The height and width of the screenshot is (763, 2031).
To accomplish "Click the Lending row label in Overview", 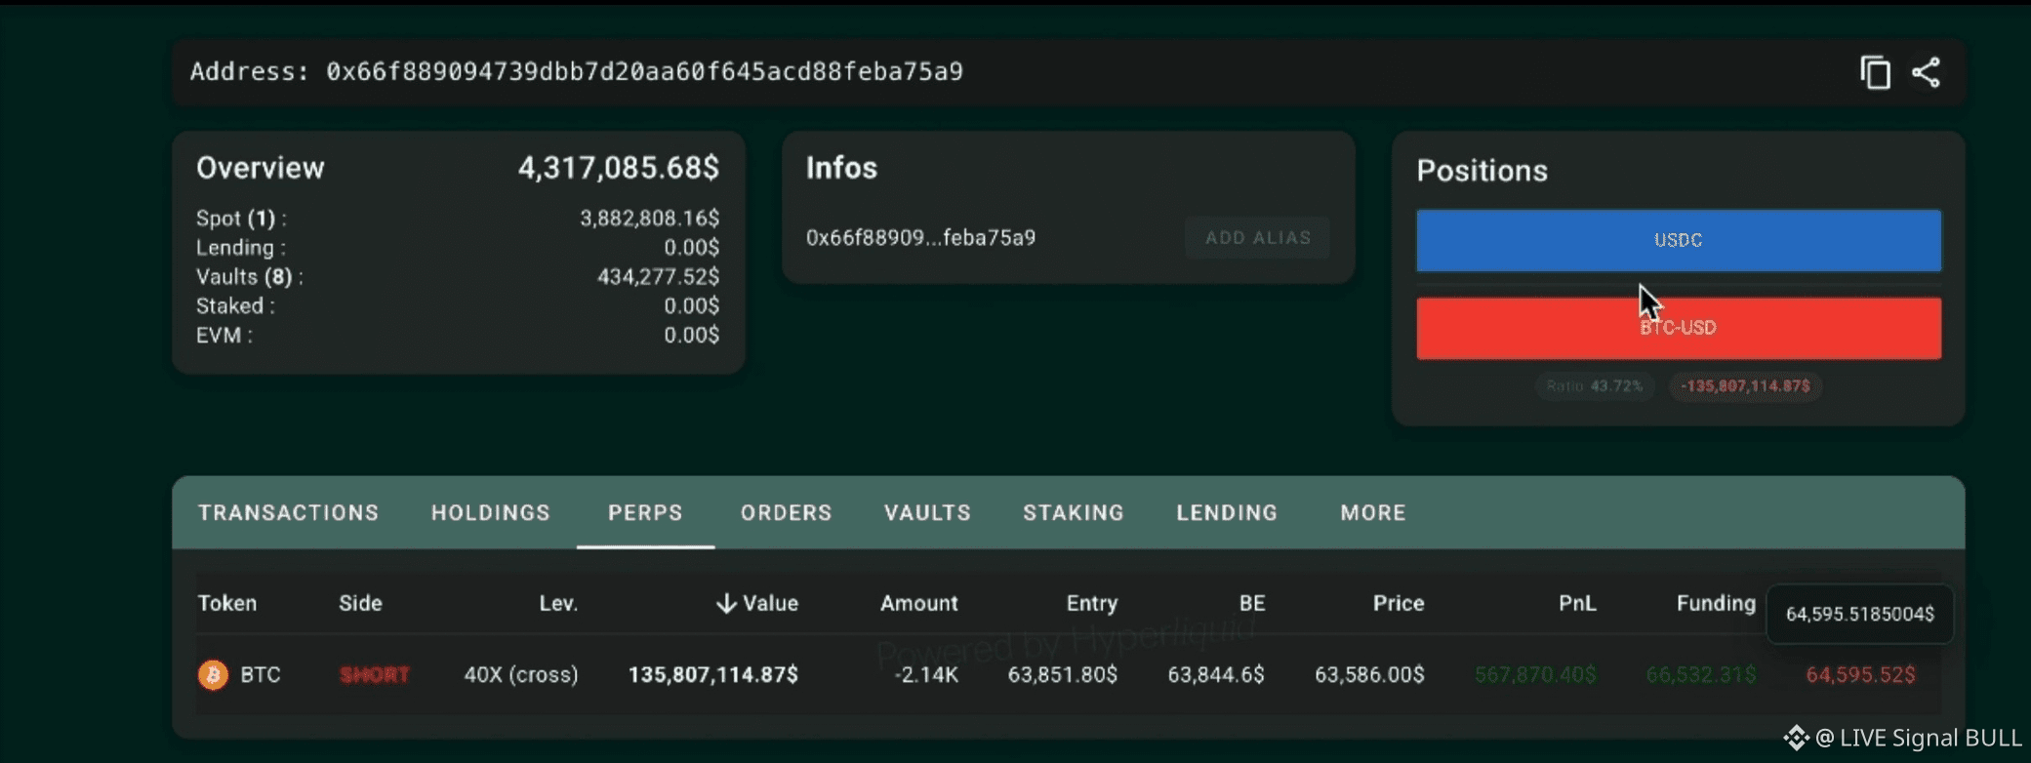I will tap(241, 248).
